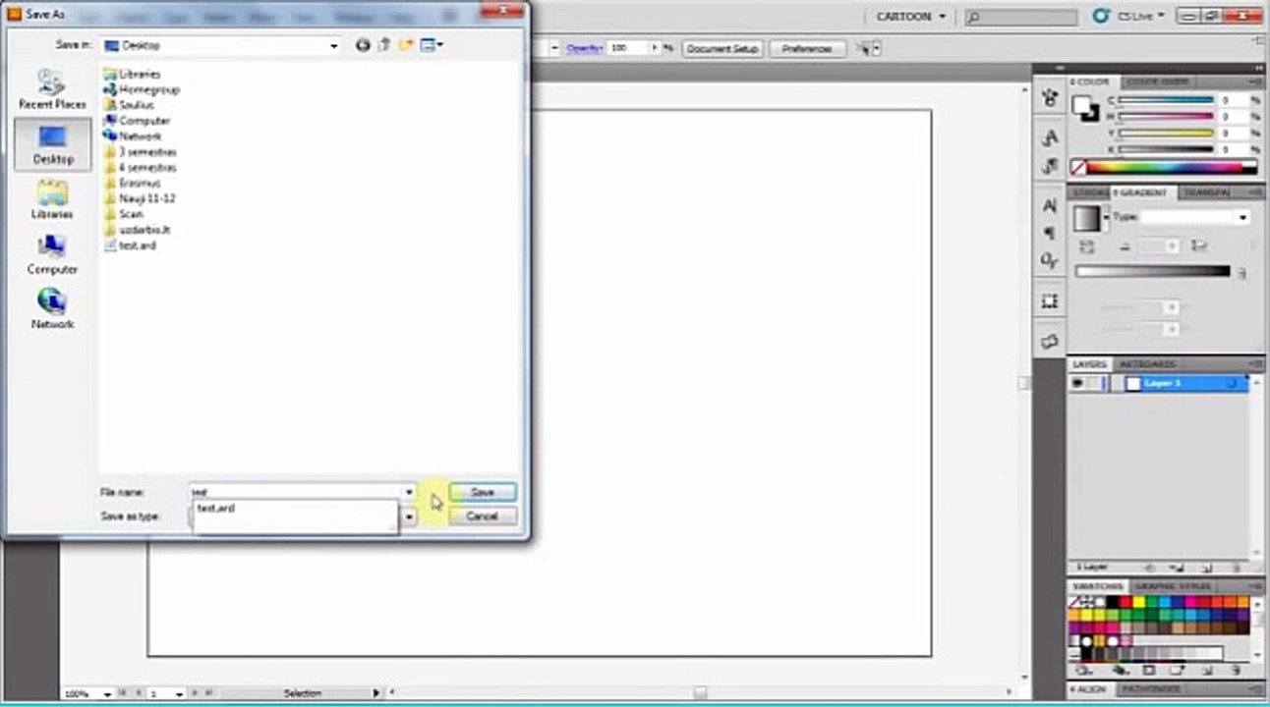Image resolution: width=1270 pixels, height=707 pixels.
Task: Open the uzdarbis.lt folder
Action: (137, 230)
